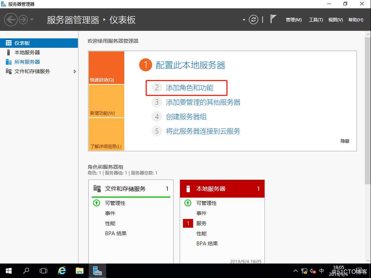
Task: Click the 本地服务器 tile server icon
Action: pos(188,189)
